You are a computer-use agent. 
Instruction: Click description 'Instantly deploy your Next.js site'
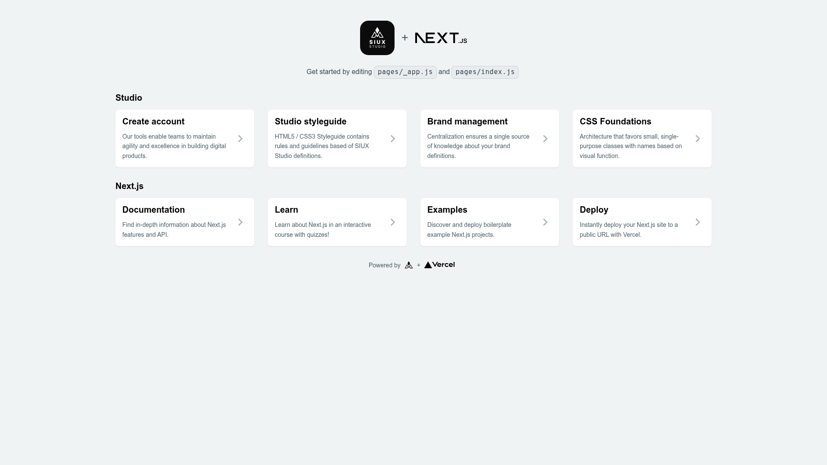point(623,225)
